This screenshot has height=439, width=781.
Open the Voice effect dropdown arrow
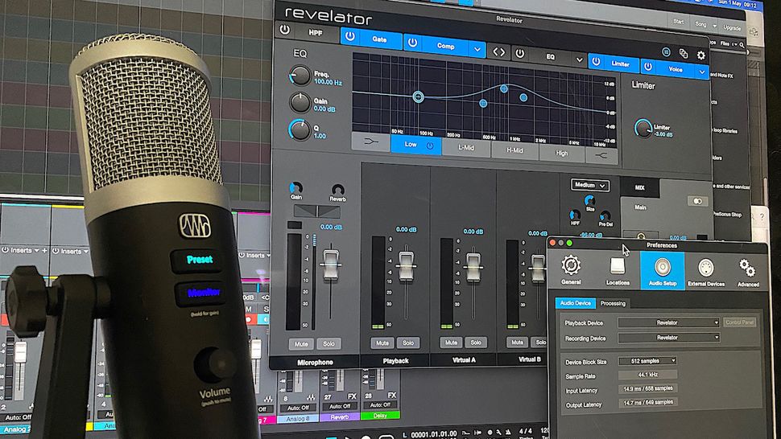702,72
